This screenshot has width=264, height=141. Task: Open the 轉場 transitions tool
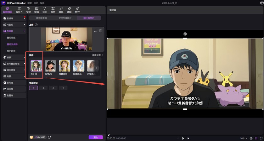click(61, 10)
